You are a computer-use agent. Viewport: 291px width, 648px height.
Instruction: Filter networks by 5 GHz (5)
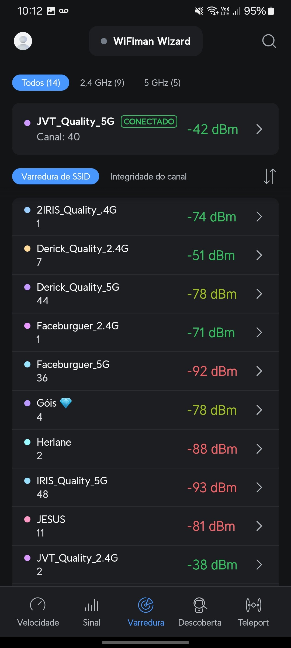162,83
